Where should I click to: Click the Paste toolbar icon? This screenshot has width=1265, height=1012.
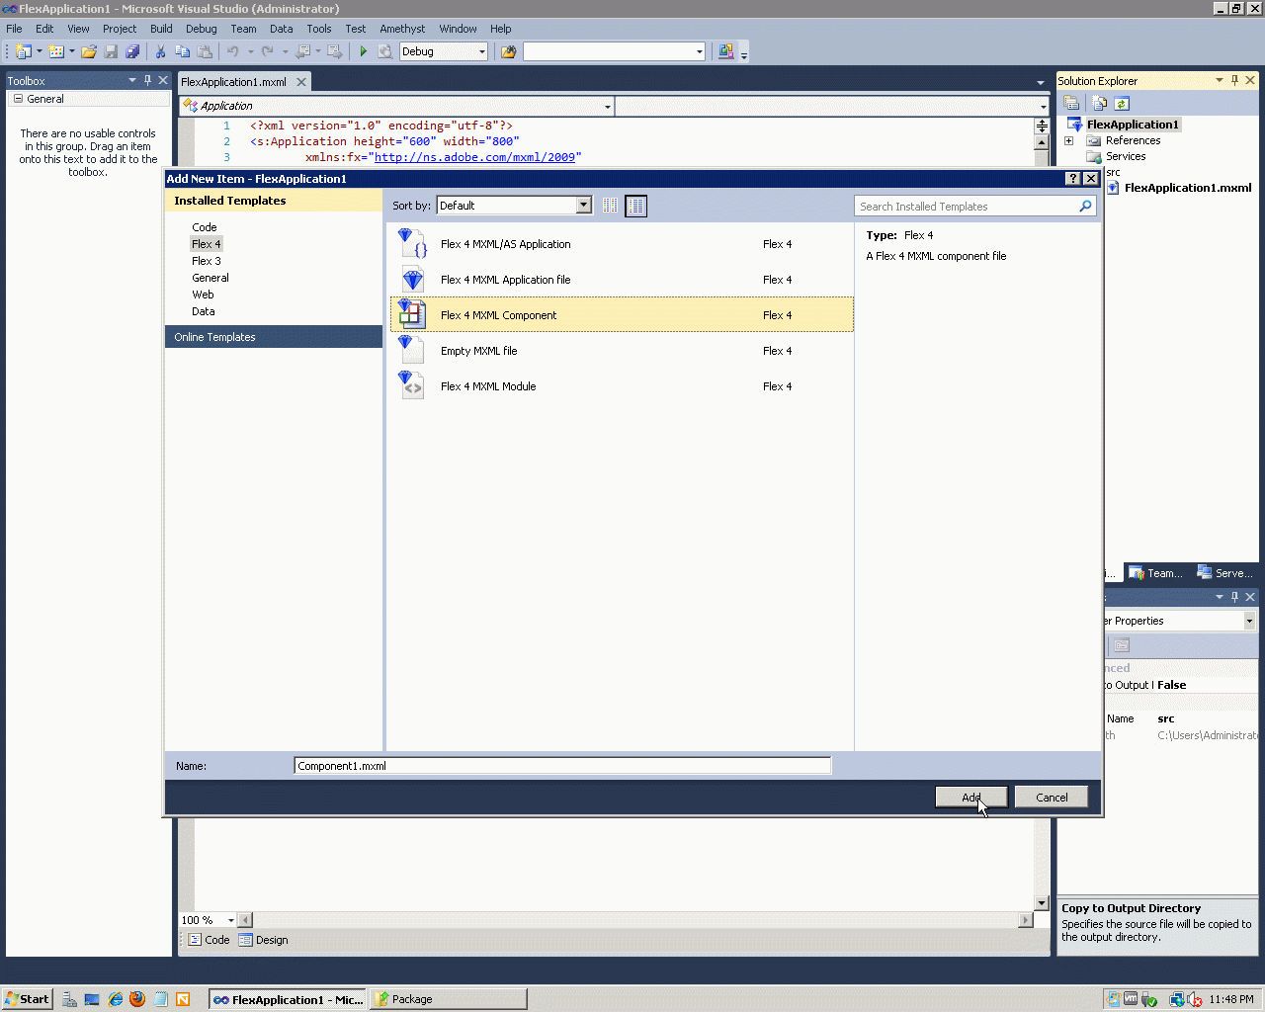pos(205,51)
